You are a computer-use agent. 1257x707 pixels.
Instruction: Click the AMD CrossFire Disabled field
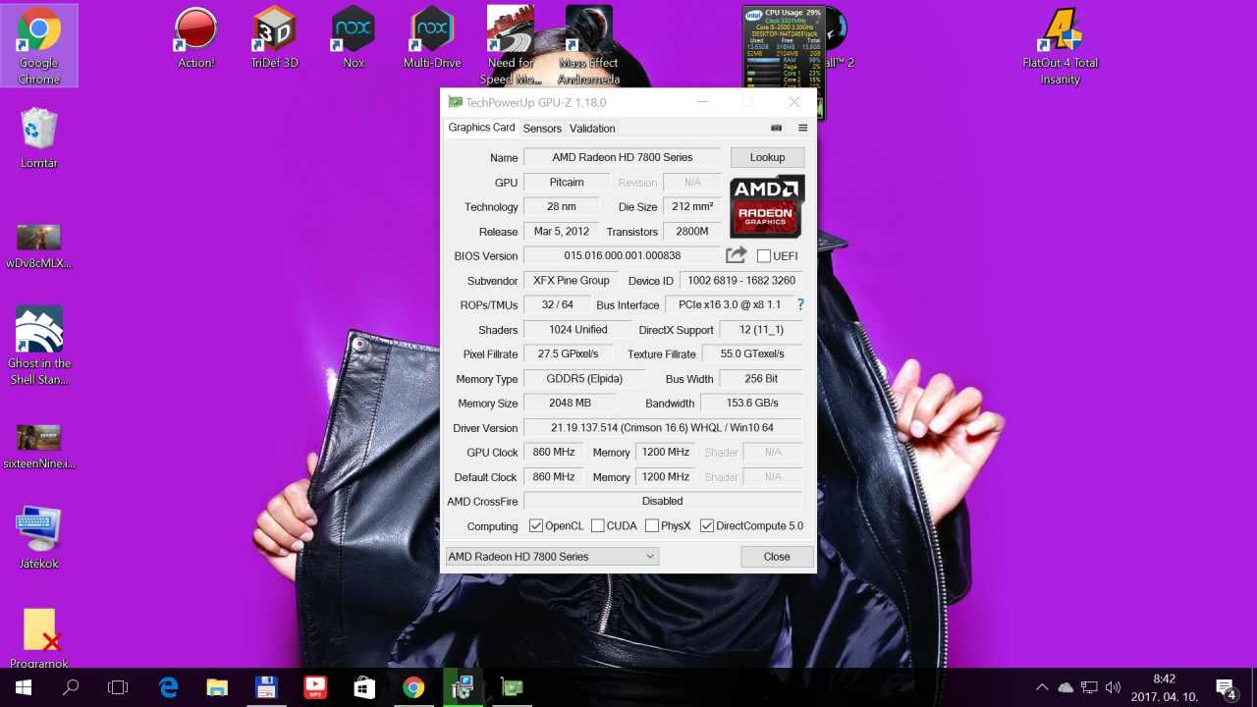point(662,501)
